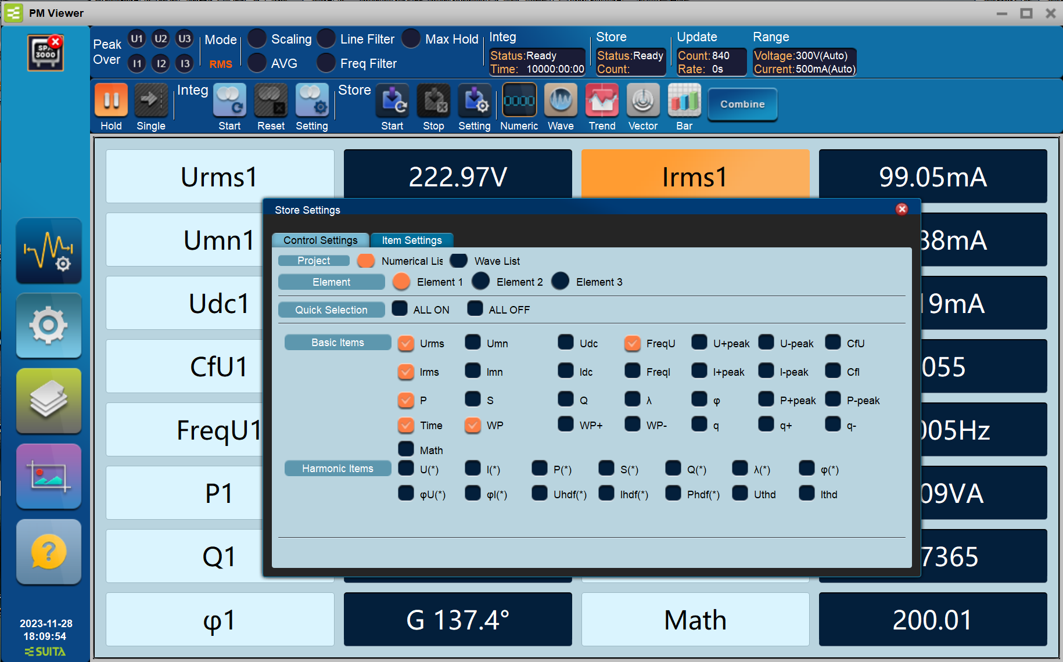
Task: Click the Integ Reset icon
Action: pos(271,101)
